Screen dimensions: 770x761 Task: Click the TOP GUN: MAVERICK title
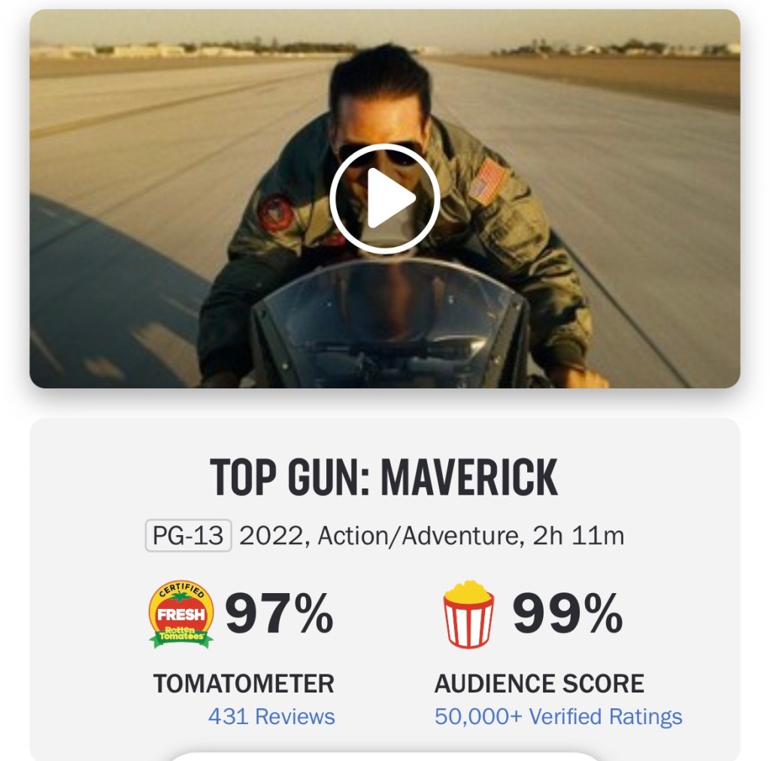[384, 477]
